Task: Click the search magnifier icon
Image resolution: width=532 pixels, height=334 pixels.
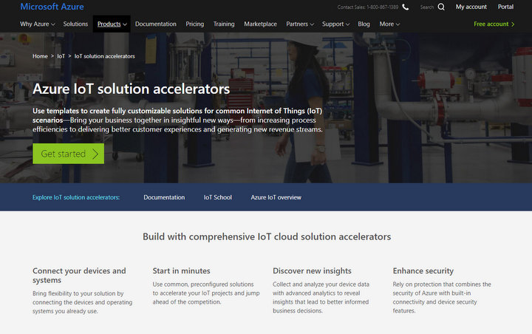Action: tap(441, 7)
